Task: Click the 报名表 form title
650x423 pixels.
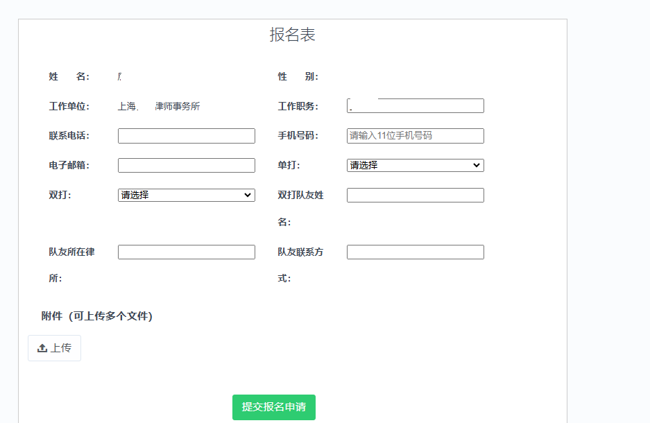Action: [x=292, y=35]
